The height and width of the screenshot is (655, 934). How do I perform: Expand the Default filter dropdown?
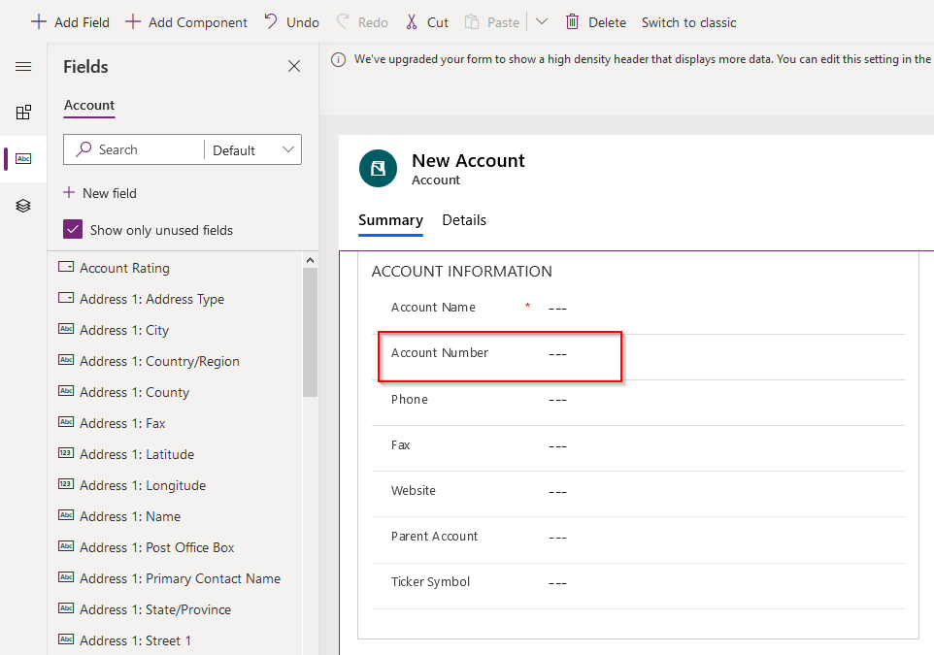252,149
